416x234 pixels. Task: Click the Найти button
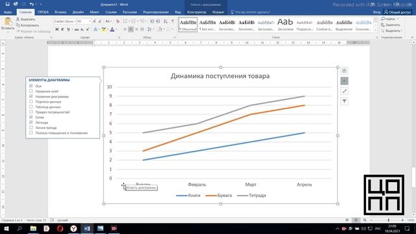(x=390, y=19)
